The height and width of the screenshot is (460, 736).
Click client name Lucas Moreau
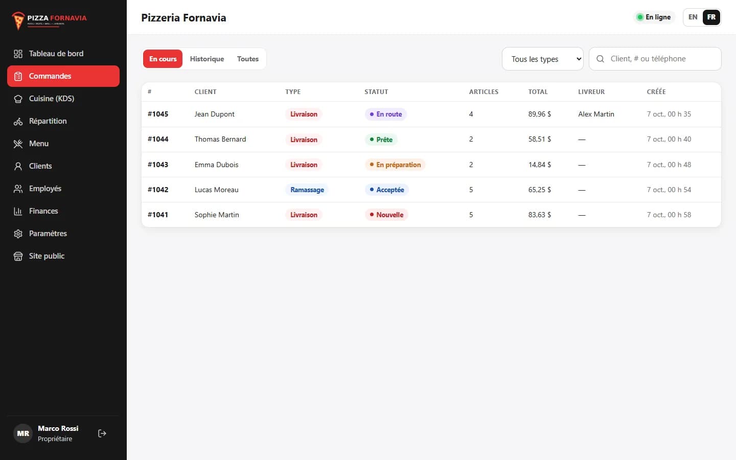(x=217, y=190)
